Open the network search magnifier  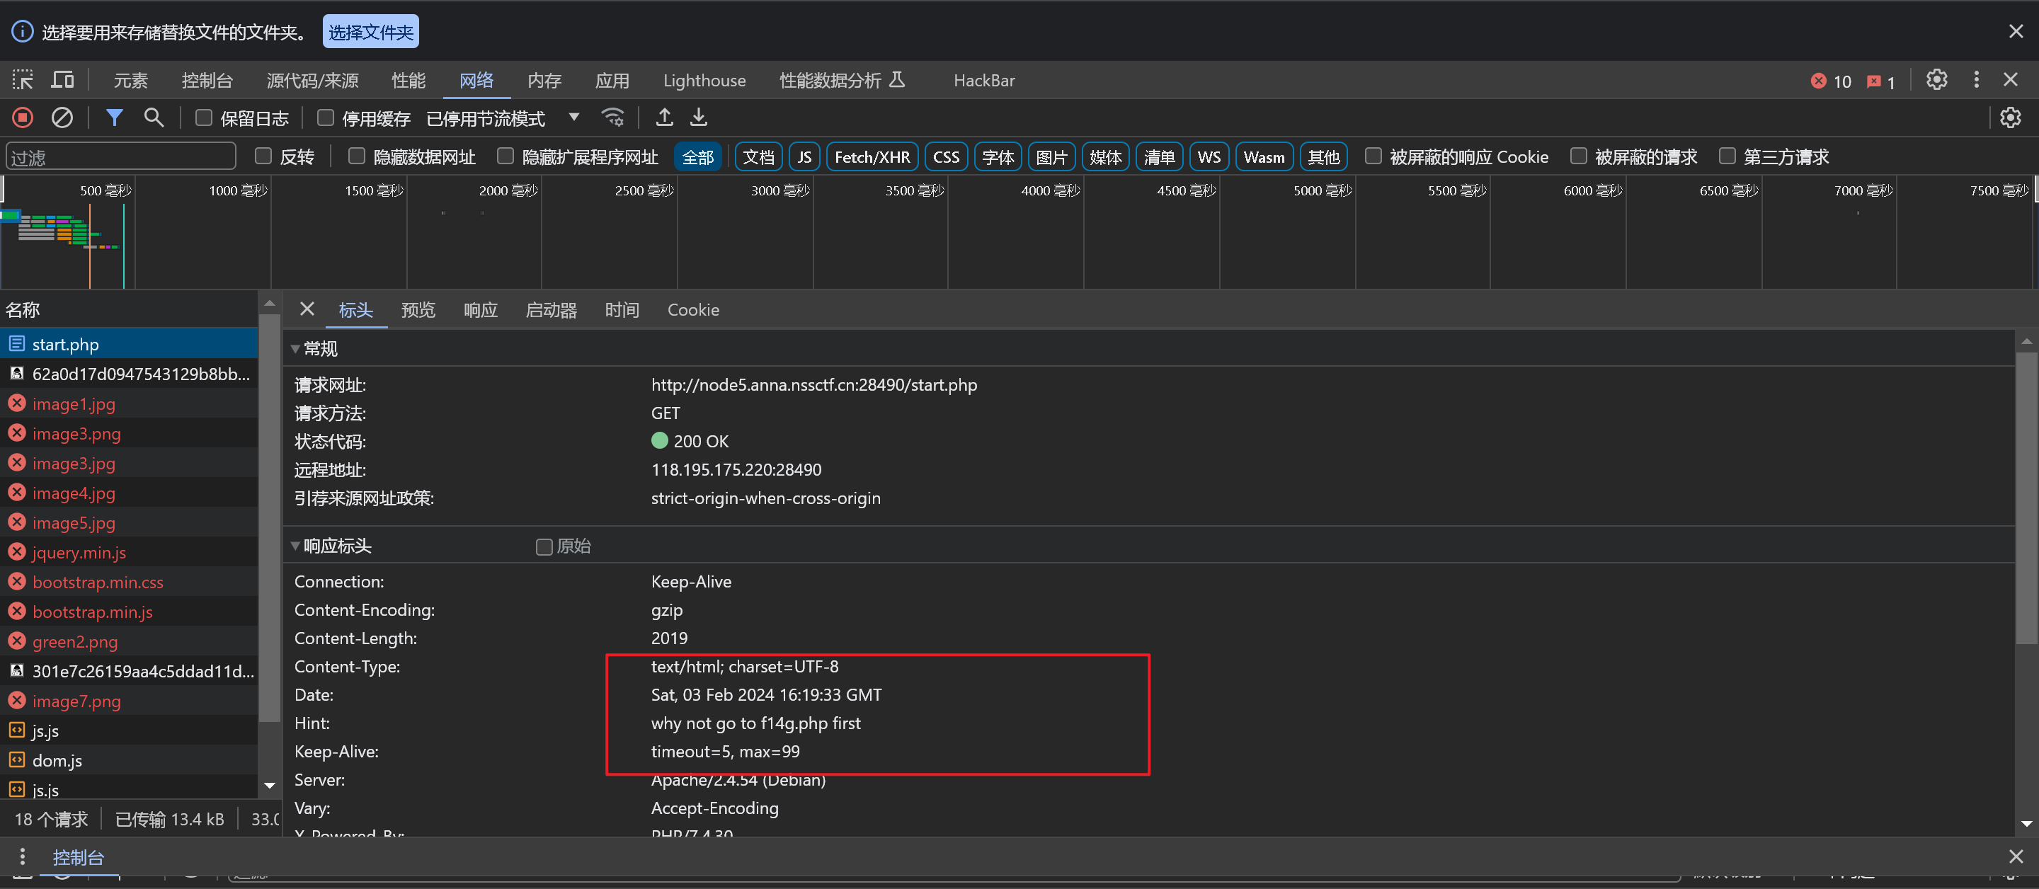(x=154, y=118)
